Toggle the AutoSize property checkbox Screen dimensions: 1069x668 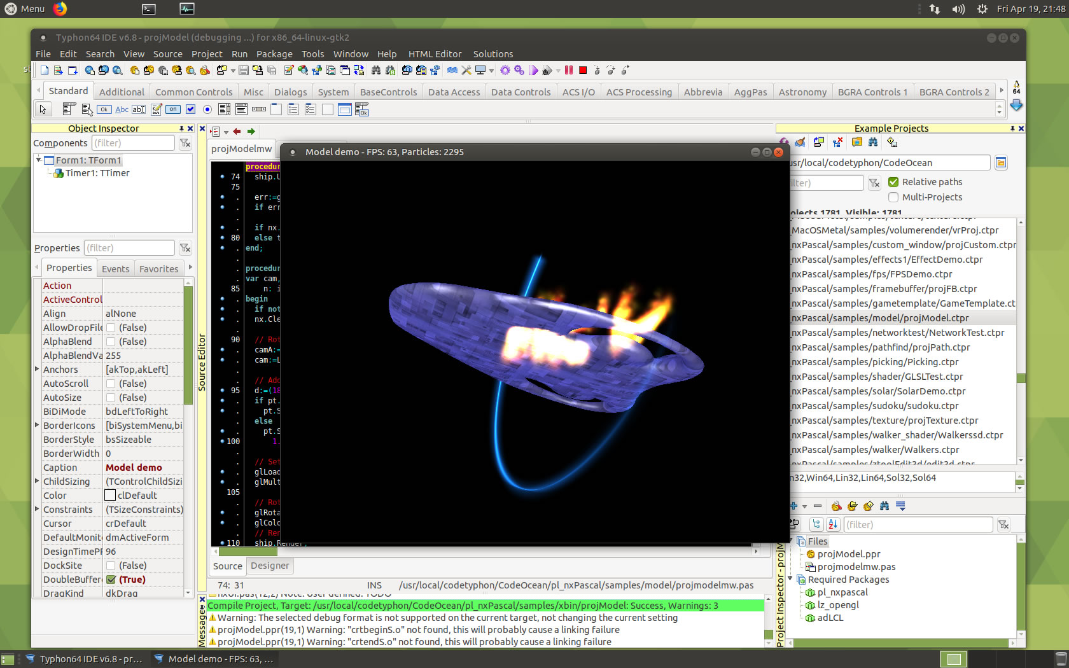(111, 398)
